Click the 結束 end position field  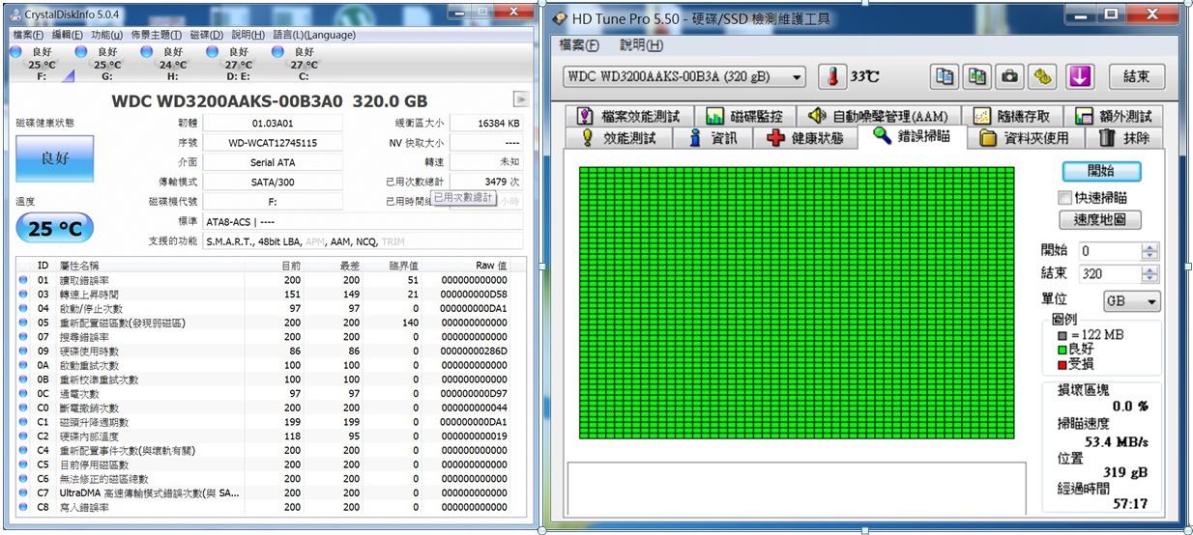point(1110,273)
